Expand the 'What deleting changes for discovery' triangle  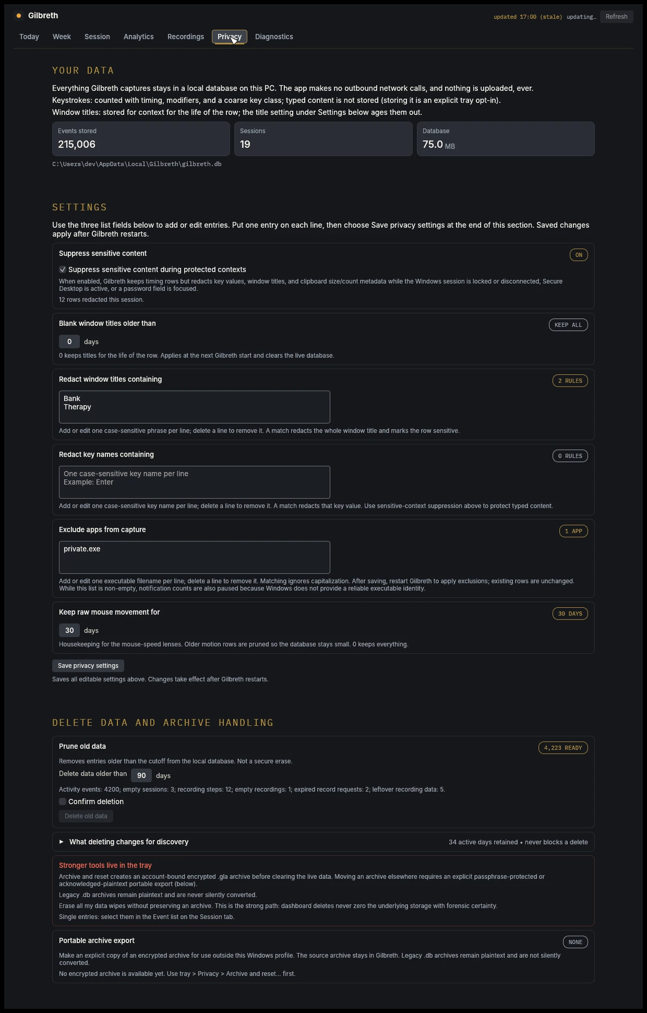coord(62,842)
